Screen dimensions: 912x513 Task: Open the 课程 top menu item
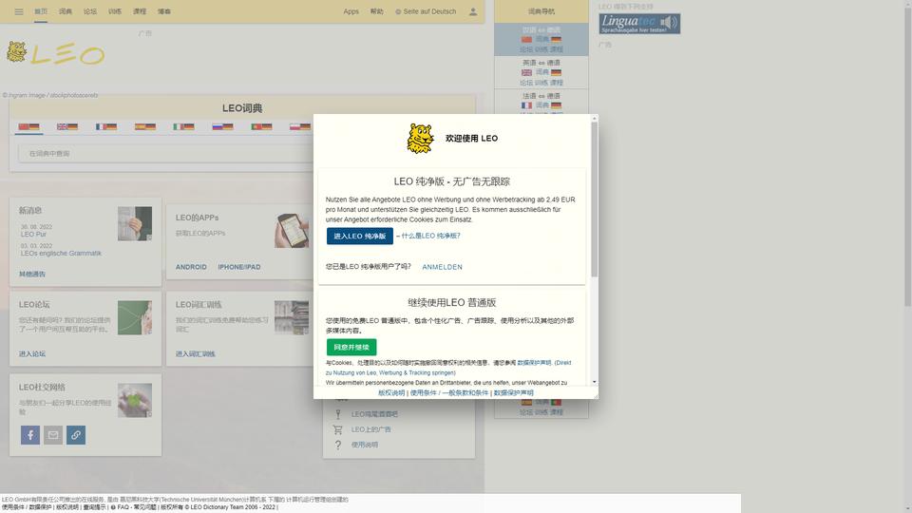[x=140, y=11]
